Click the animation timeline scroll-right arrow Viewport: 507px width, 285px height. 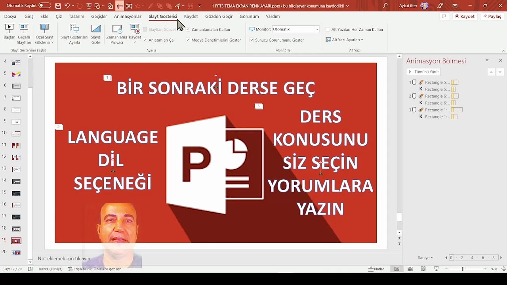pyautogui.click(x=501, y=258)
